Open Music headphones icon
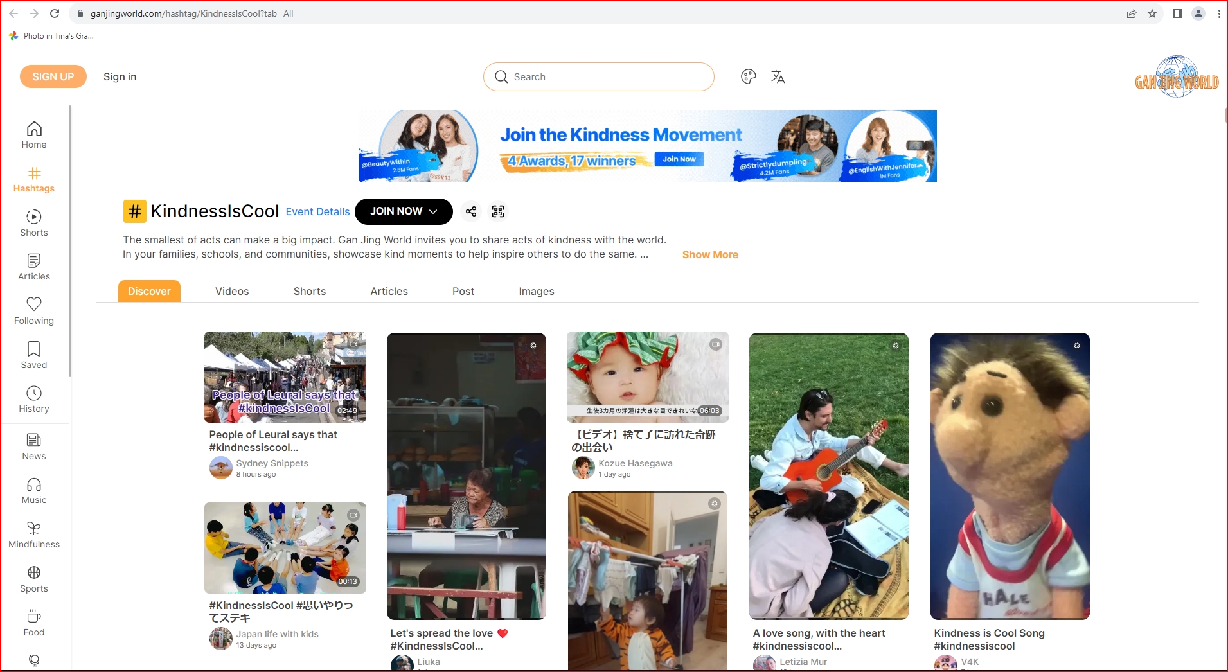The height and width of the screenshot is (672, 1228). coord(34,484)
